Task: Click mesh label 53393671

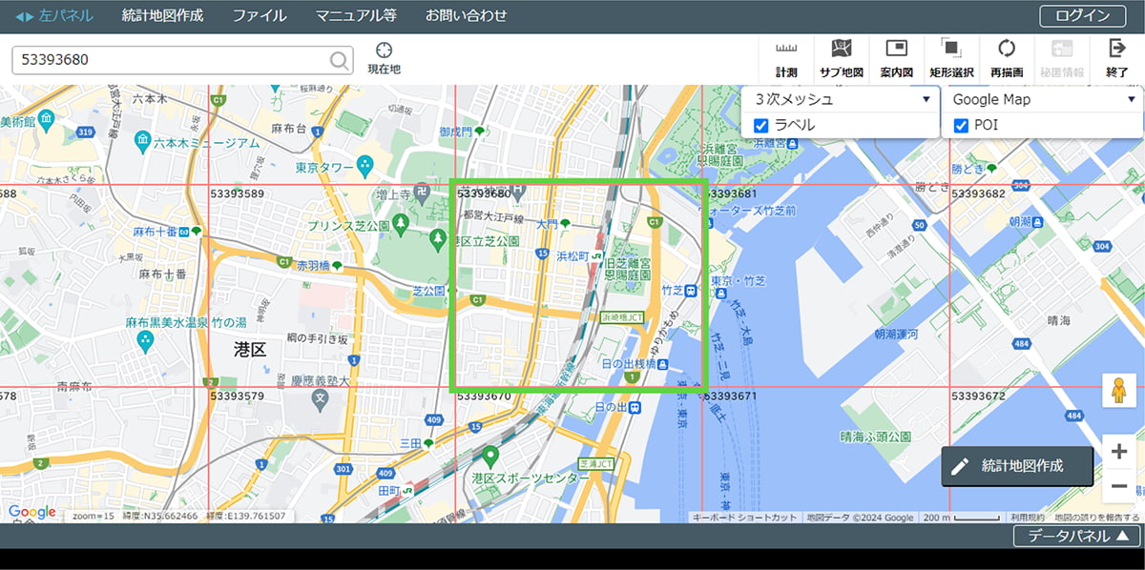Action: [x=731, y=396]
